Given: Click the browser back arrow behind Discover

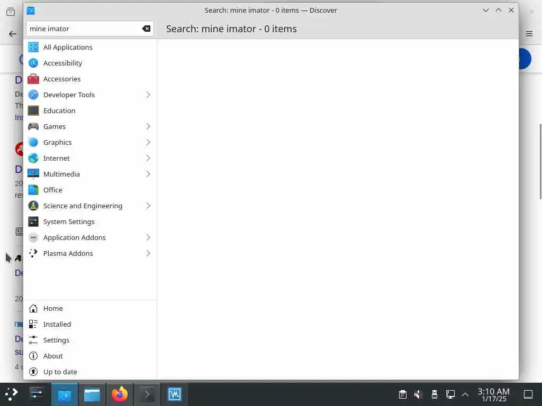Looking at the screenshot, I should click(13, 34).
